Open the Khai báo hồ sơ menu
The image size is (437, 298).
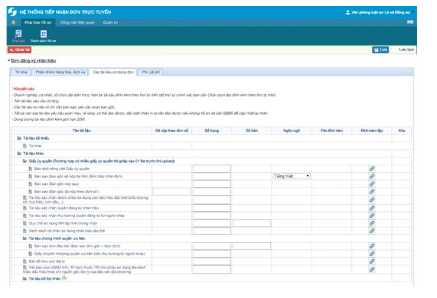tap(38, 22)
